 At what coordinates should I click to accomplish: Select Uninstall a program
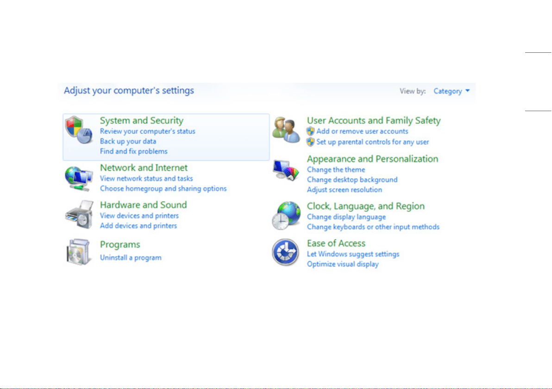[131, 257]
